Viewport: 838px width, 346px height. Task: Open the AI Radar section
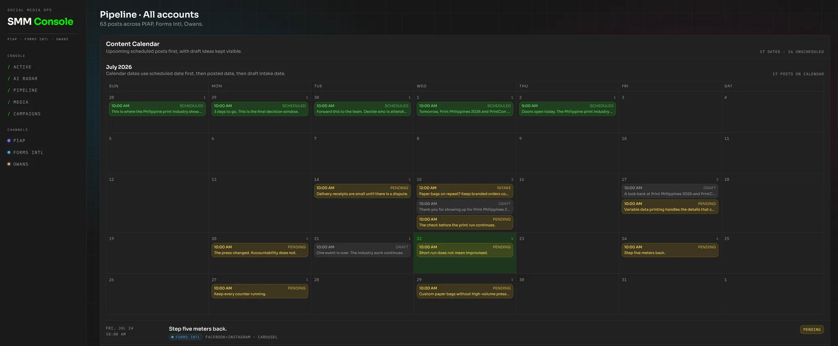point(23,79)
